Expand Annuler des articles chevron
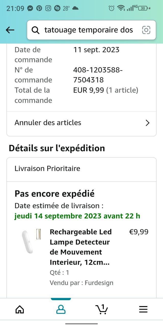Image resolution: width=163 pixels, height=327 pixels. point(147,123)
